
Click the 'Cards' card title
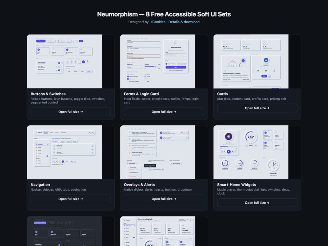click(x=222, y=94)
